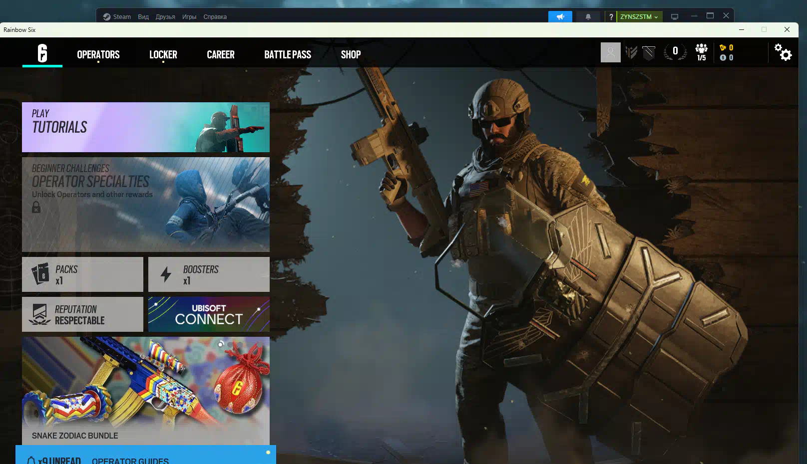Click the Steam notifications bell
This screenshot has height=464, width=807.
point(588,17)
